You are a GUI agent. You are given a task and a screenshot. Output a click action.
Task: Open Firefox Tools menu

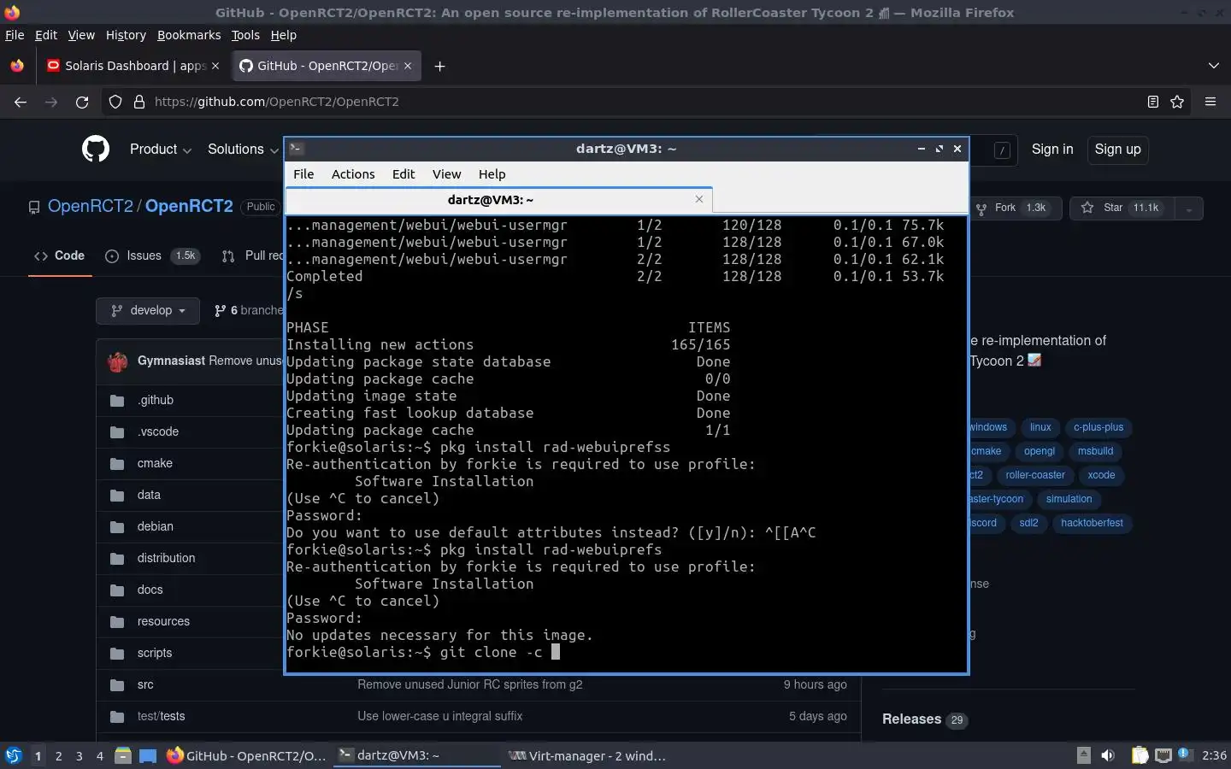[245, 35]
